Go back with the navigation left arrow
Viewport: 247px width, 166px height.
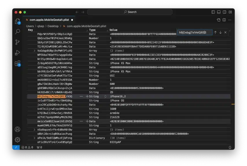pyautogui.click(x=77, y=12)
